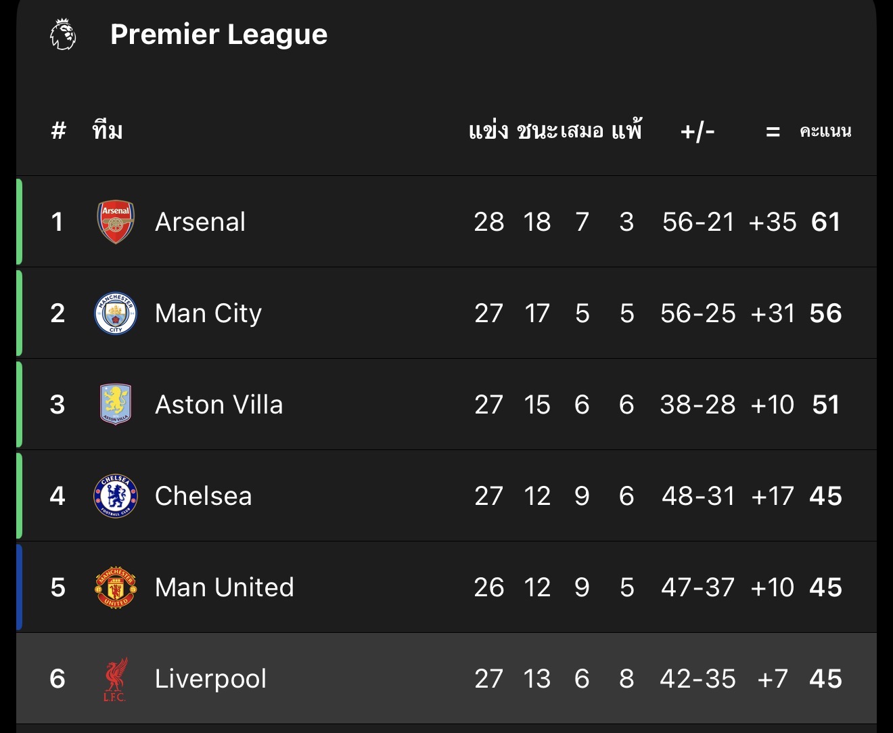This screenshot has width=893, height=733.
Task: Select the Man United team name
Action: coord(224,587)
